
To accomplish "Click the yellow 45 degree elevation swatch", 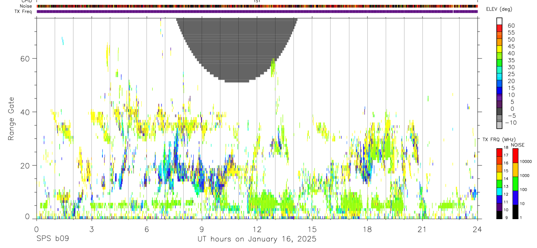I will (499, 49).
